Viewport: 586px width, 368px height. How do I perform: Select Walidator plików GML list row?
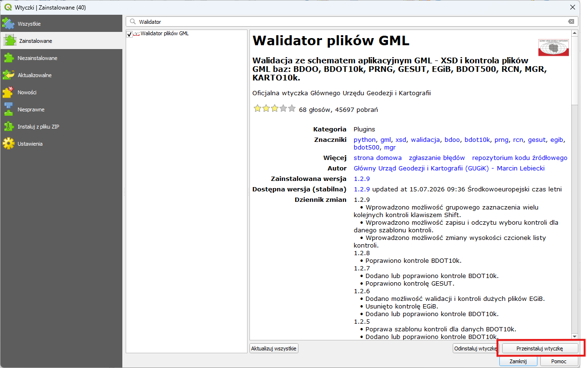186,34
